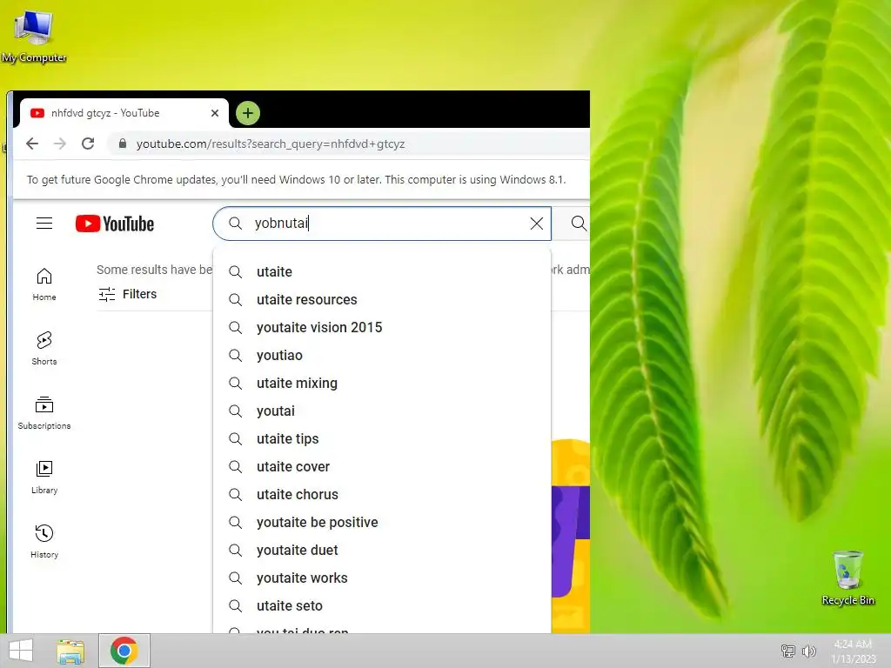Select the nhfdvd gtcyz YouTube tab
Viewport: 891px width, 668px height.
click(124, 113)
